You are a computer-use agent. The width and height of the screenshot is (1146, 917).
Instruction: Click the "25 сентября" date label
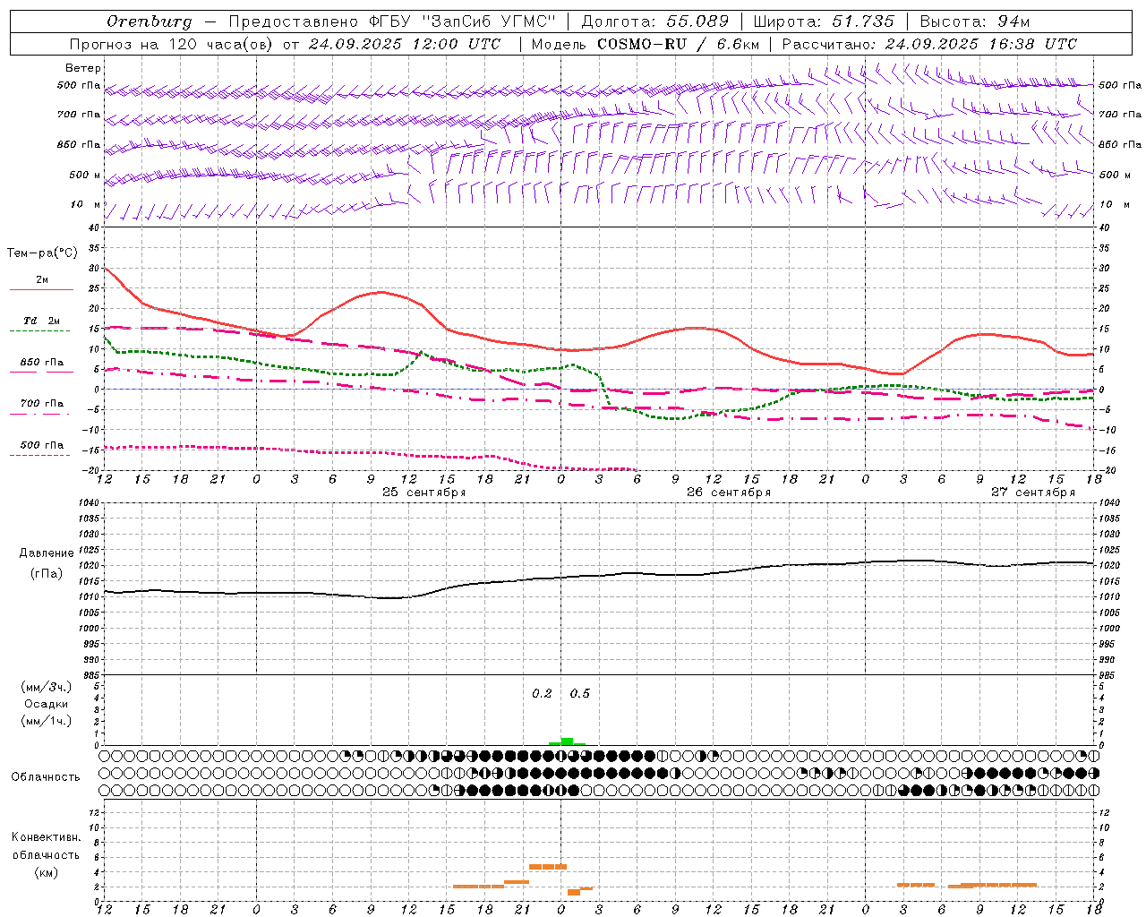point(424,493)
